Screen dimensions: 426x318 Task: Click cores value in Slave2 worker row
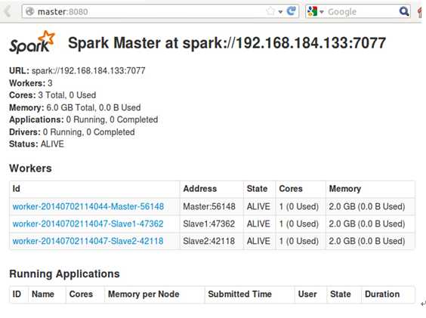click(x=299, y=241)
